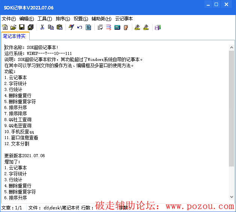Click the line starting 在其中可以学习到文件
Screen dimensions: 236x212
point(69,66)
